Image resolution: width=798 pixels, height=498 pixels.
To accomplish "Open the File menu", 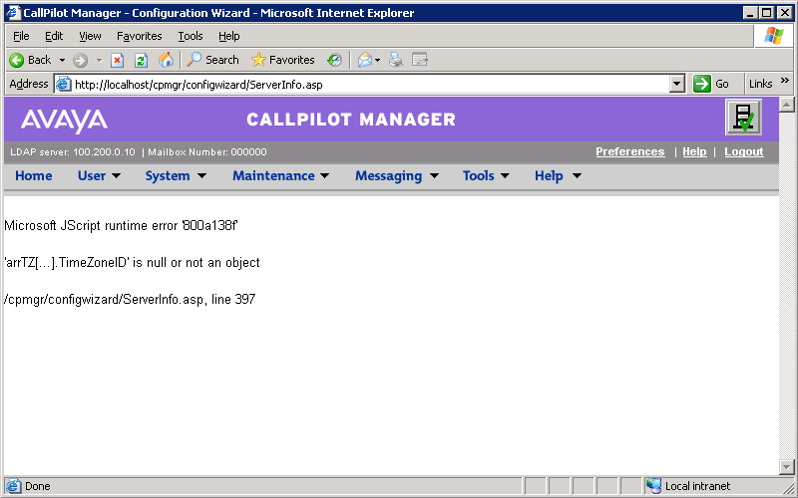I will coord(21,36).
